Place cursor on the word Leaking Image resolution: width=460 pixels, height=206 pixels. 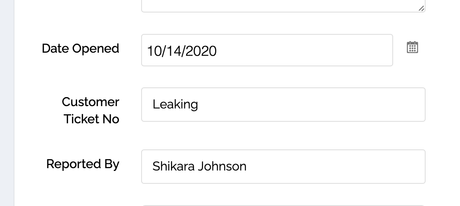coord(175,105)
